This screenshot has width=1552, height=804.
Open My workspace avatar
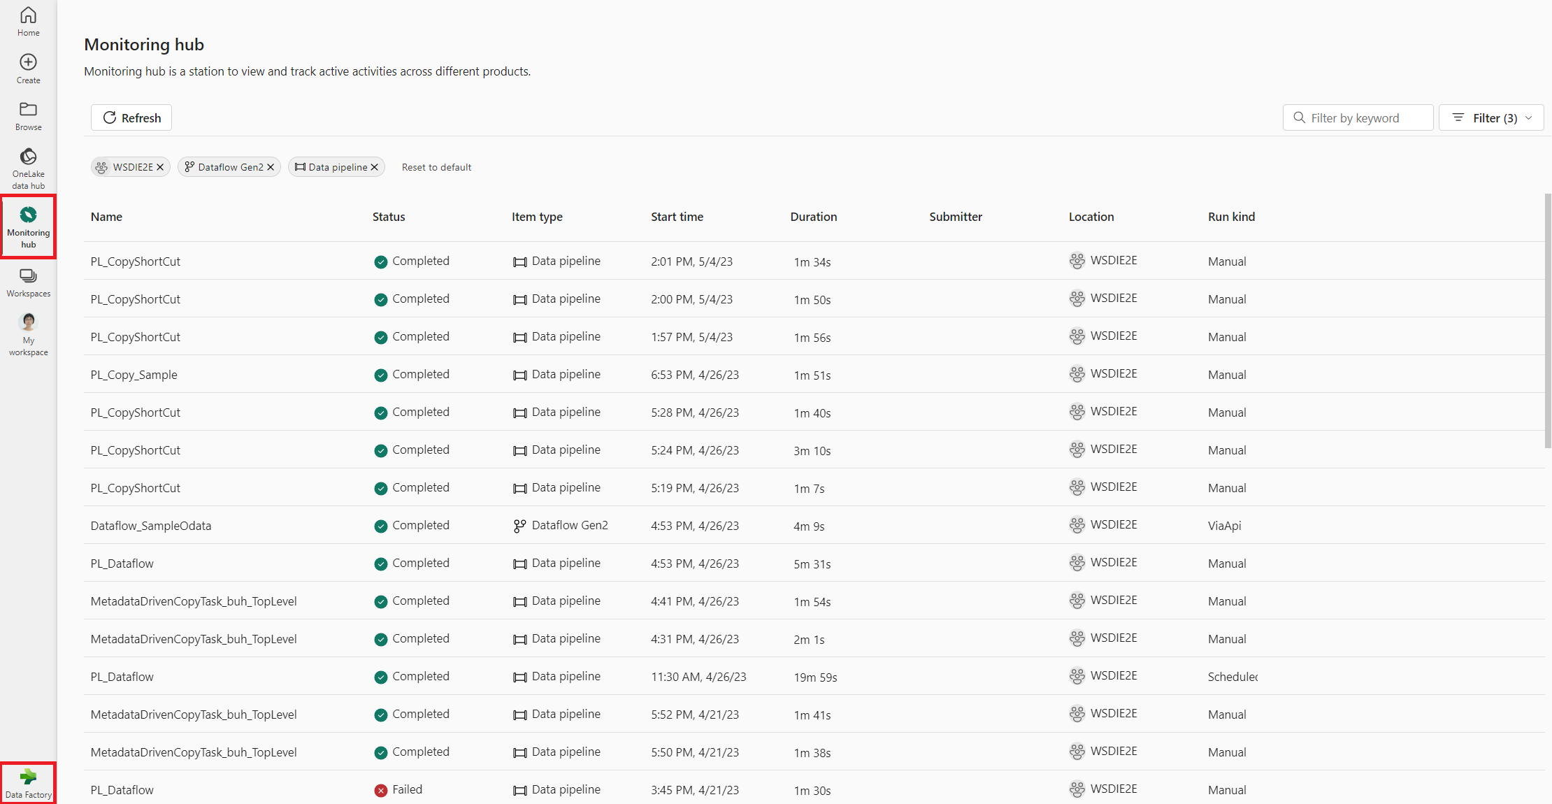[28, 333]
